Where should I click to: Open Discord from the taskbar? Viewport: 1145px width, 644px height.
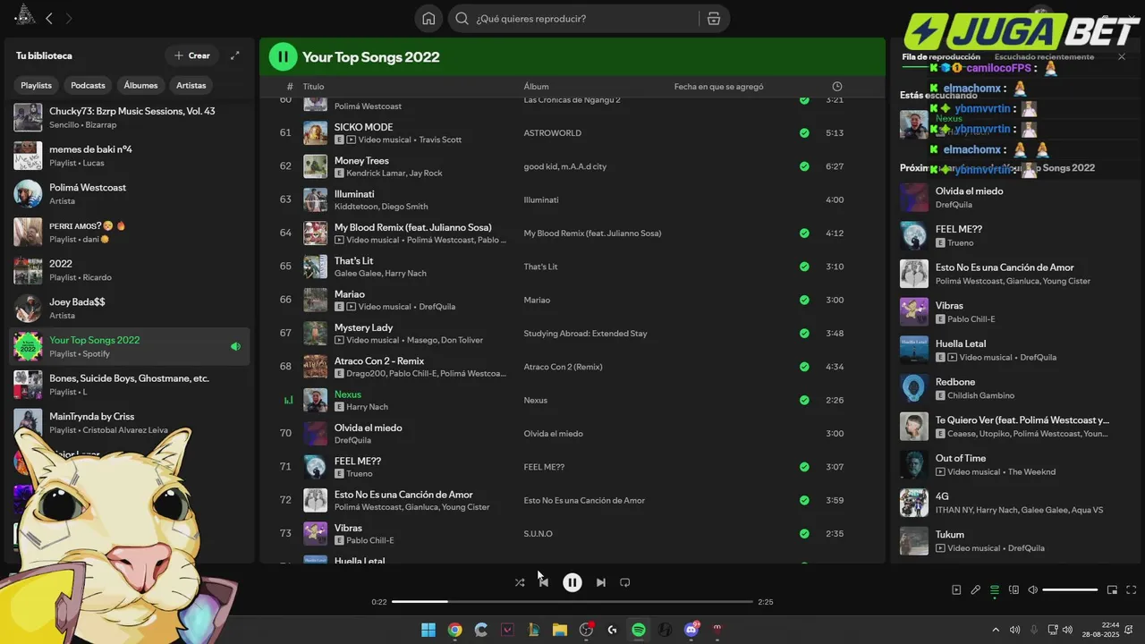pos(691,630)
